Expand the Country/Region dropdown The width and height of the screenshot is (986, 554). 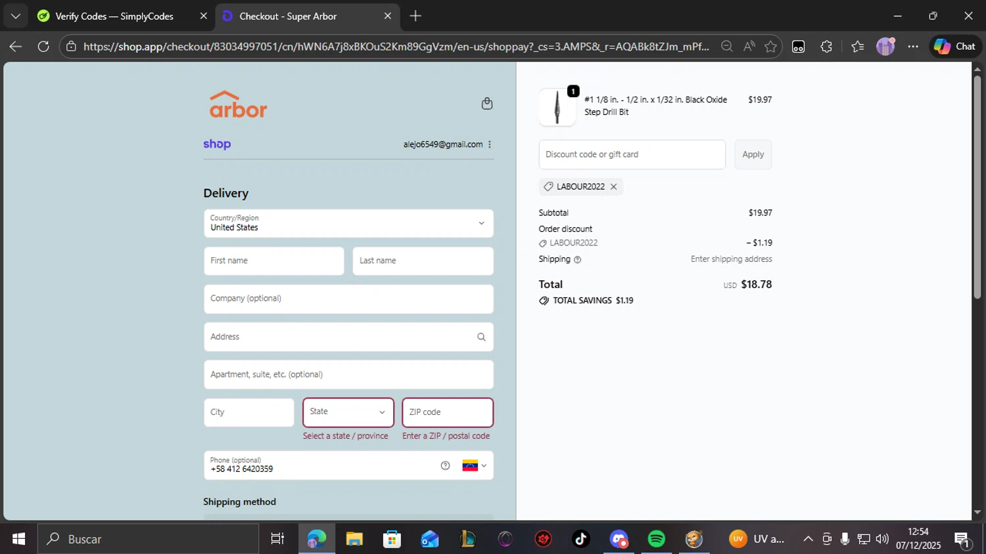348,224
